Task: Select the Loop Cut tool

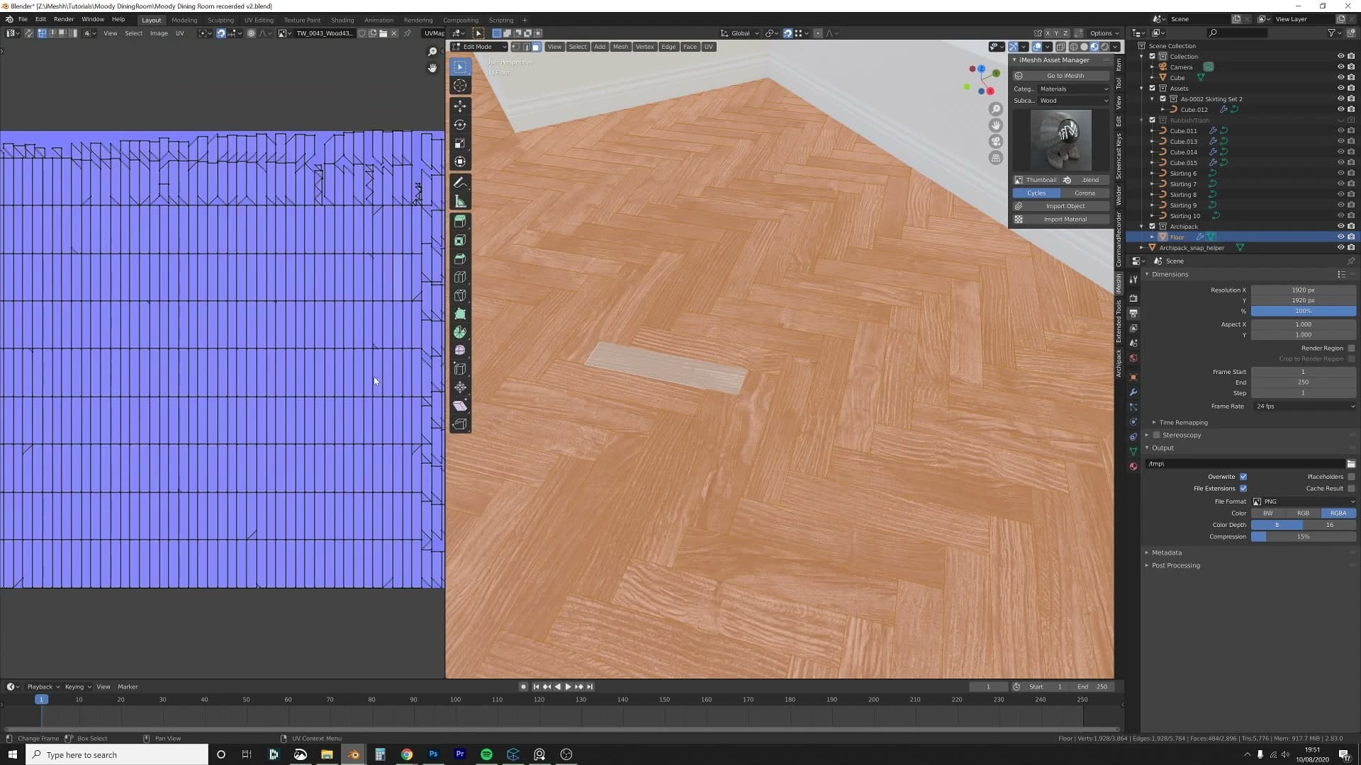Action: 460,277
